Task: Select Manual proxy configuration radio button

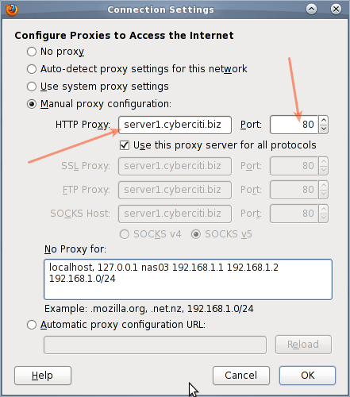Action: pyautogui.click(x=32, y=104)
